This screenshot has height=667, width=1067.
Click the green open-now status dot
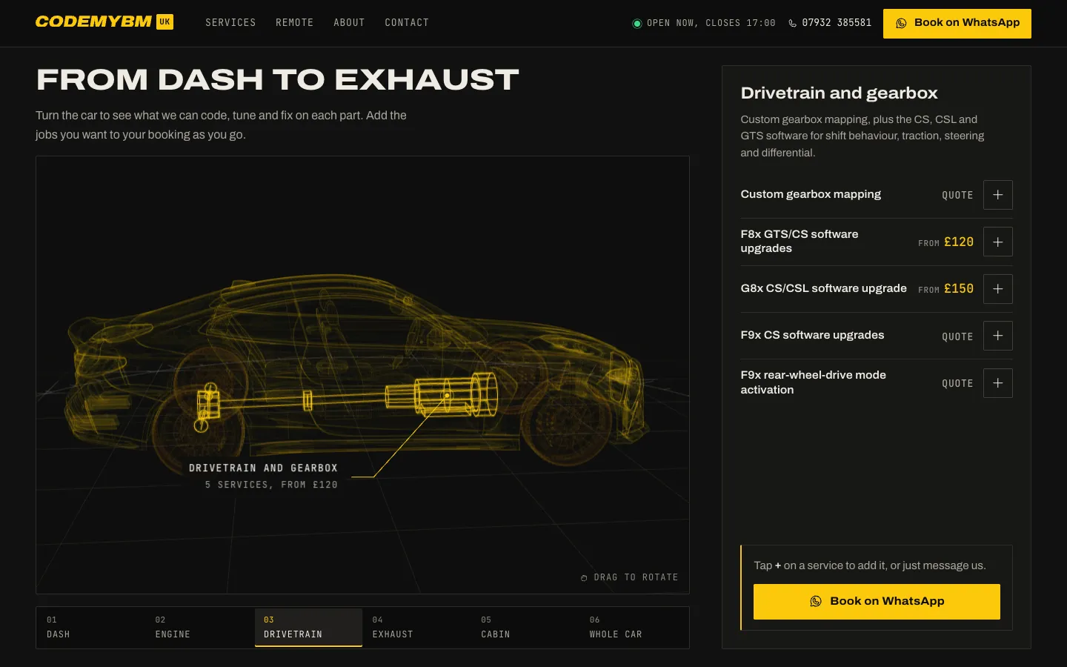click(636, 24)
